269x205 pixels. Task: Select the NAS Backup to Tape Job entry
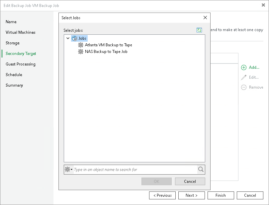pyautogui.click(x=105, y=52)
